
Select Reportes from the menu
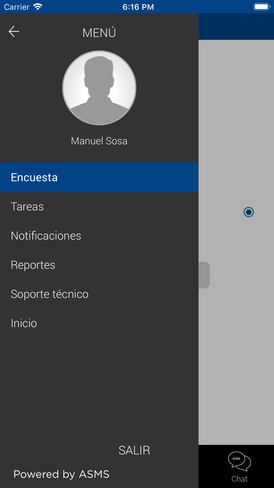point(99,265)
